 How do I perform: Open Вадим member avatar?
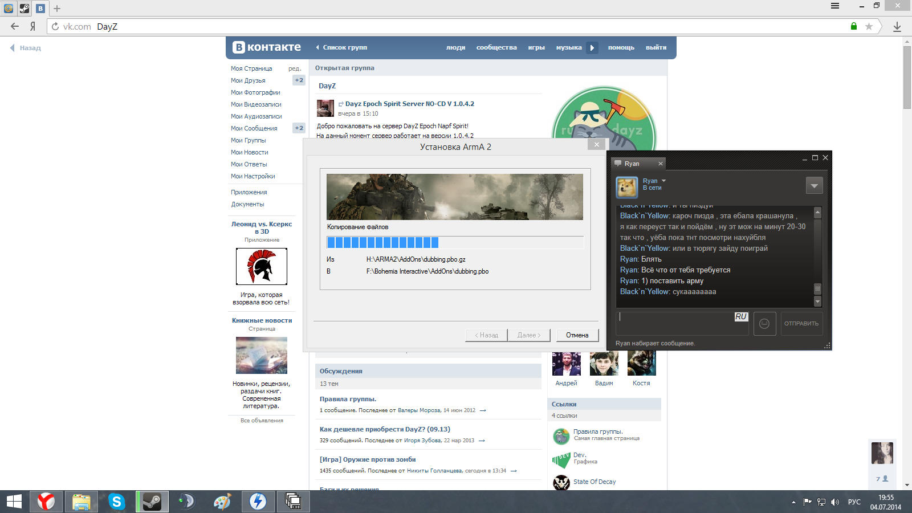point(604,364)
